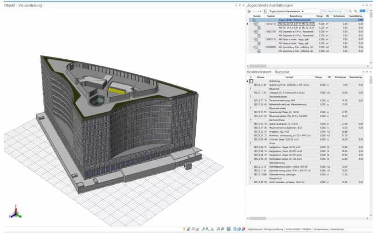Click the yellow lightbulb icon in bottom toolbar
Viewport: 373px width, 234px height.
point(184,229)
